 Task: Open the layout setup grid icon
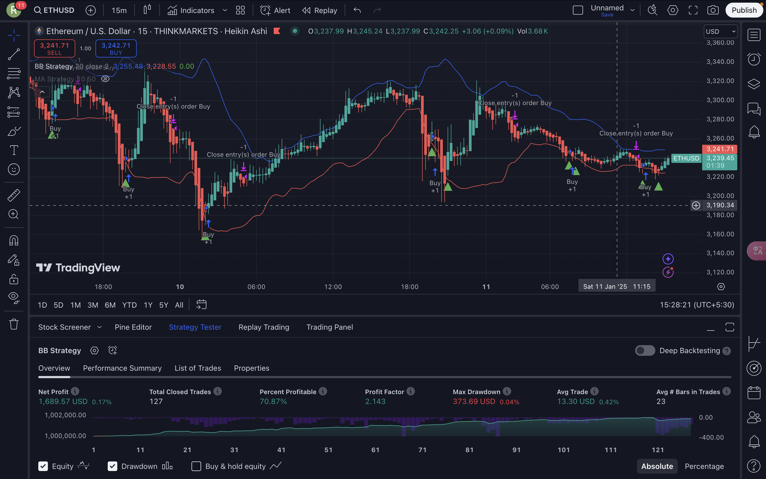tap(240, 10)
